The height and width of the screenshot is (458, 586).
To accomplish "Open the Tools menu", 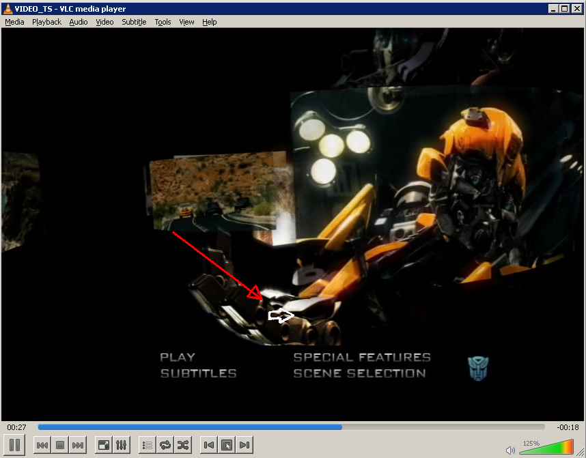I will [163, 22].
